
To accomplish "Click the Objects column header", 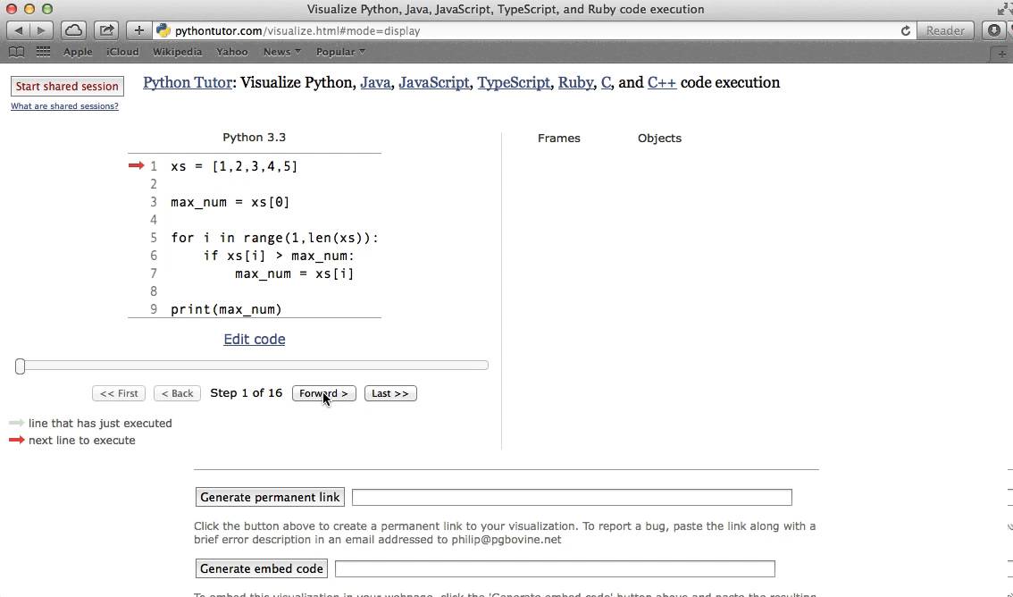I will (659, 139).
